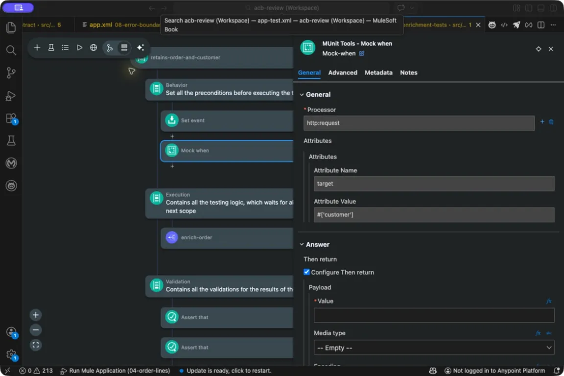Edit the Mock-when name with pencil icon
564x376 pixels.
pos(361,53)
